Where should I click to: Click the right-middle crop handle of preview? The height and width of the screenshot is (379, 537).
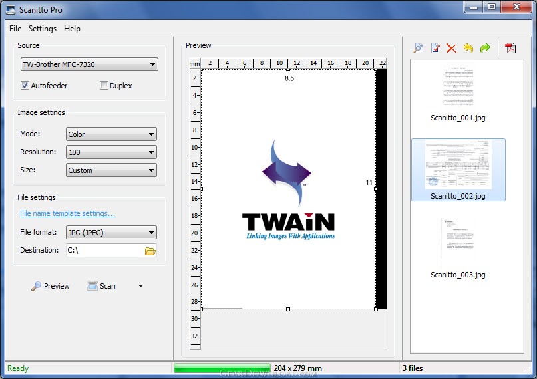tap(376, 189)
